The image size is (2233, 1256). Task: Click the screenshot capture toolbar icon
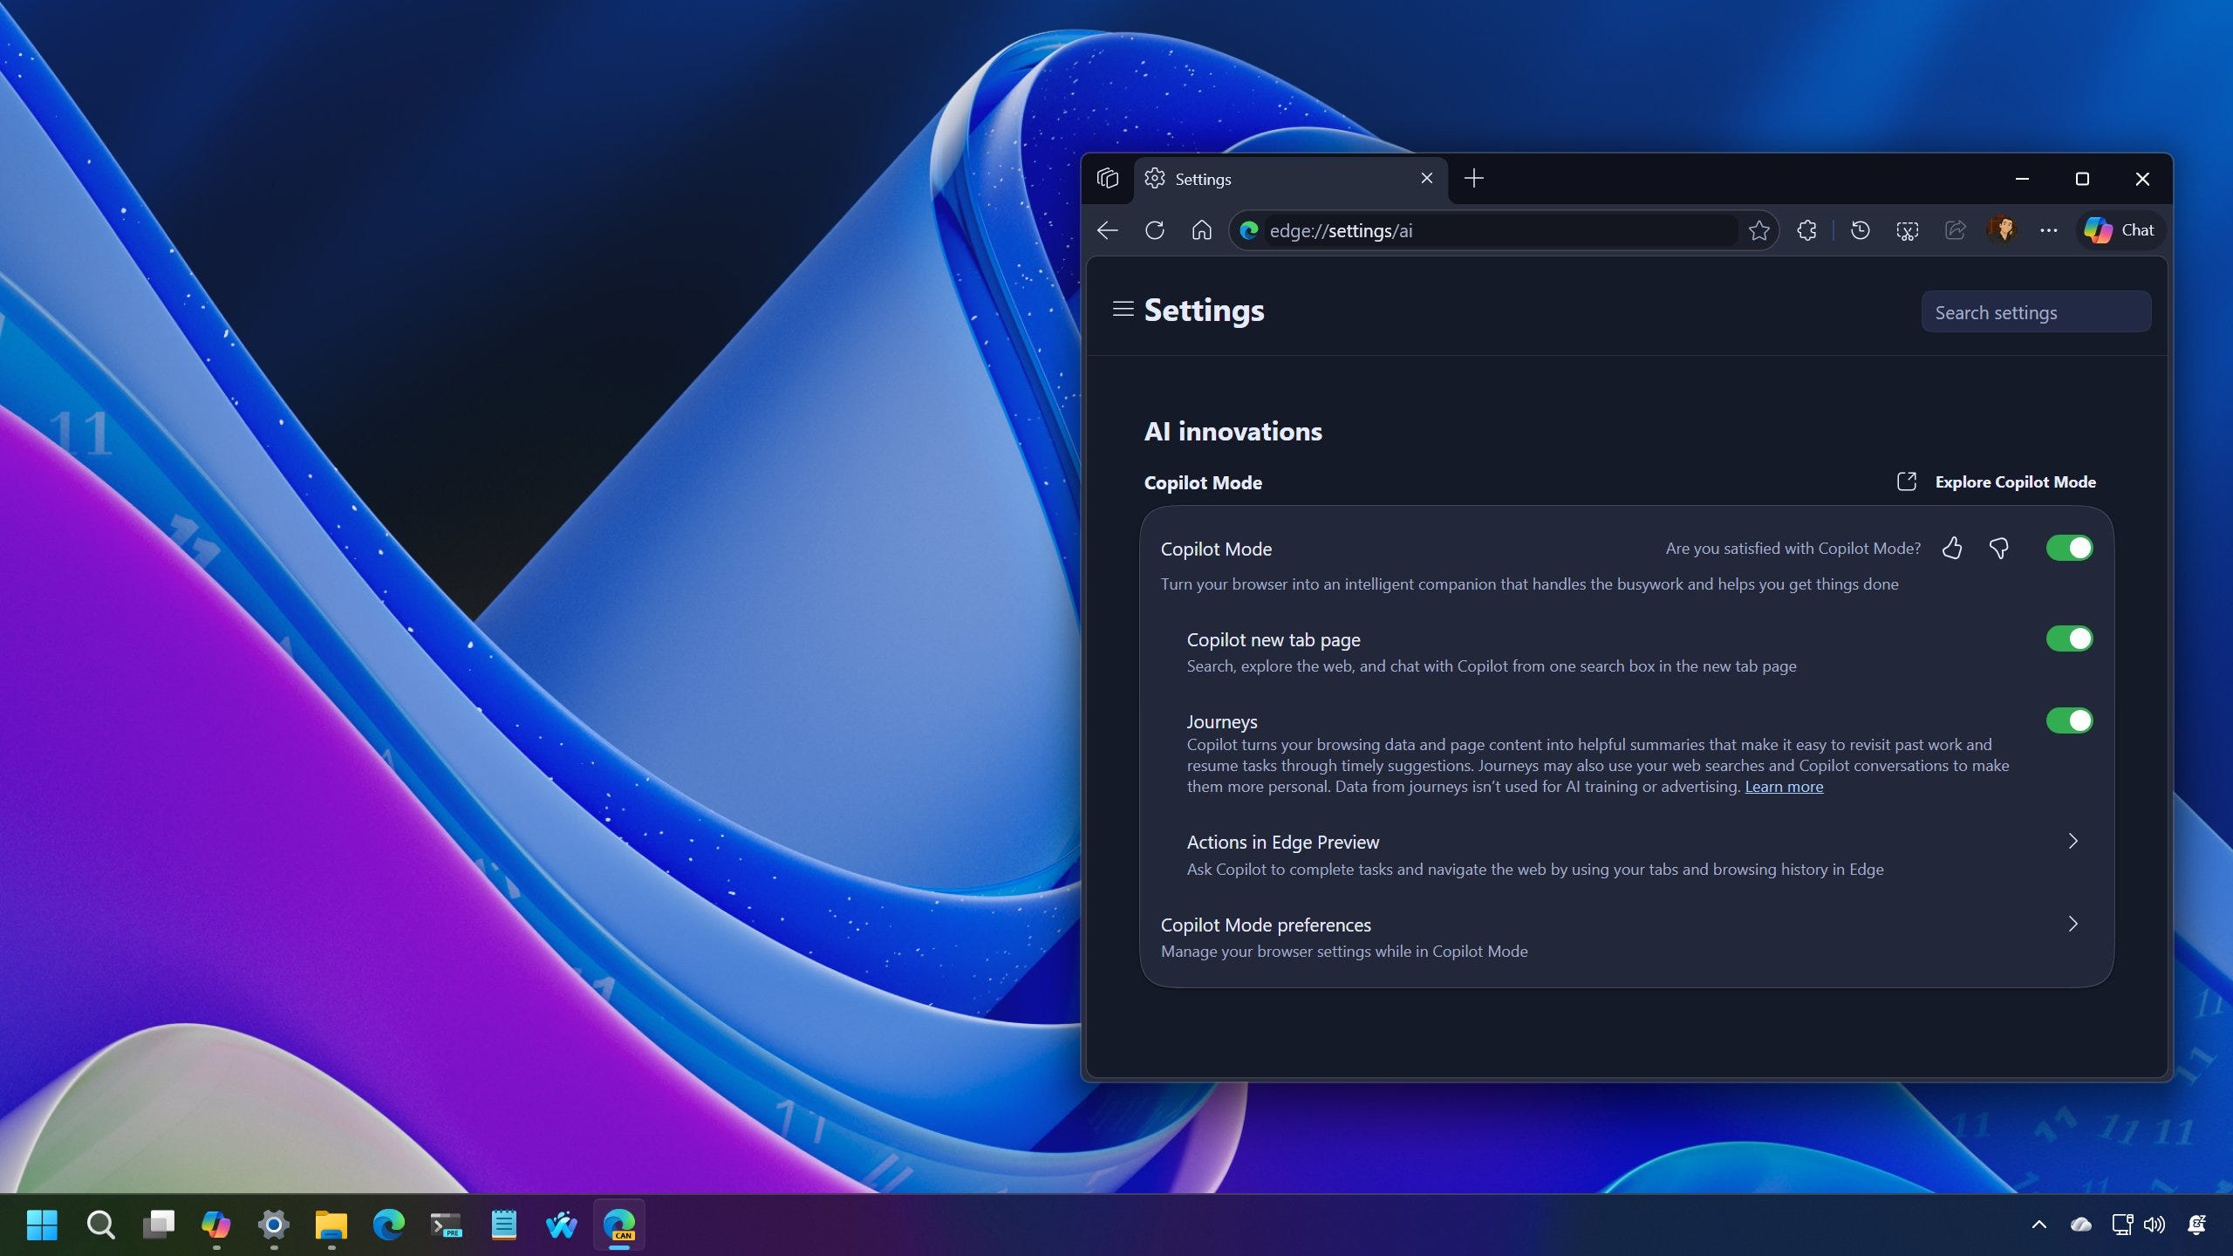coord(1907,230)
